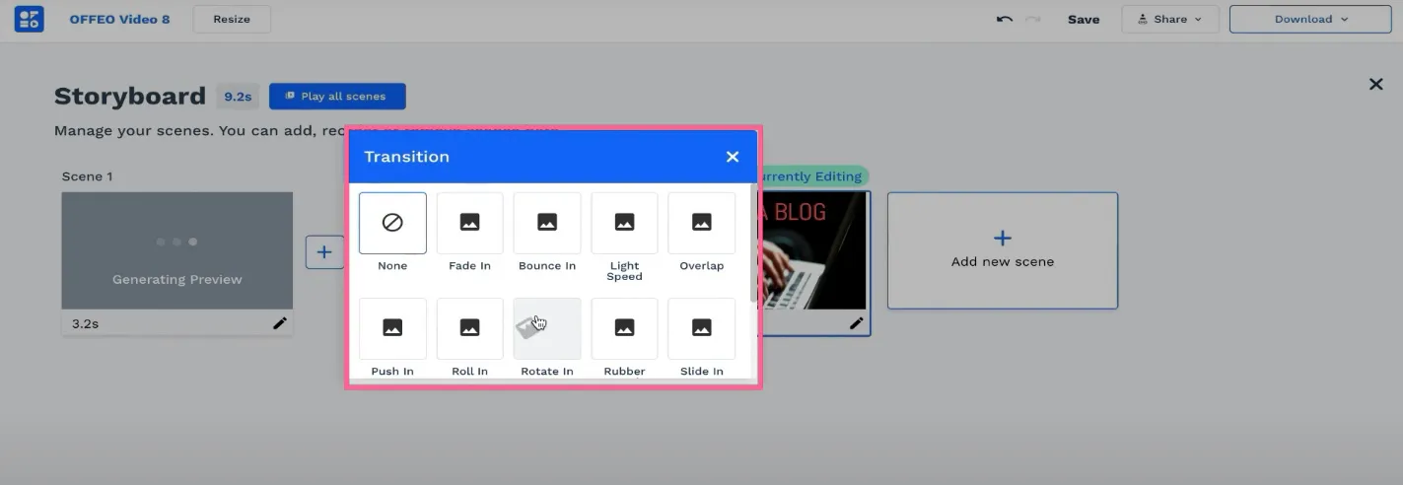Choose the Fade In transition

(469, 223)
